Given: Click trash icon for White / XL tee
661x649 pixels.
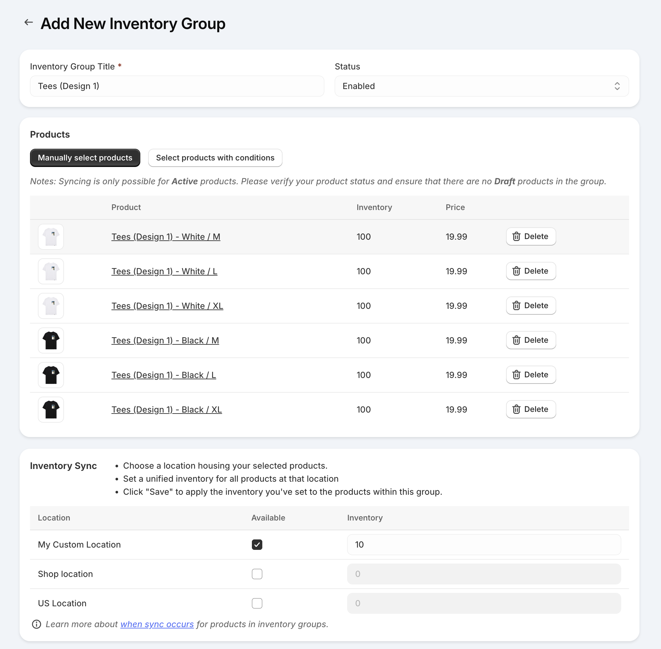Looking at the screenshot, I should [x=516, y=306].
